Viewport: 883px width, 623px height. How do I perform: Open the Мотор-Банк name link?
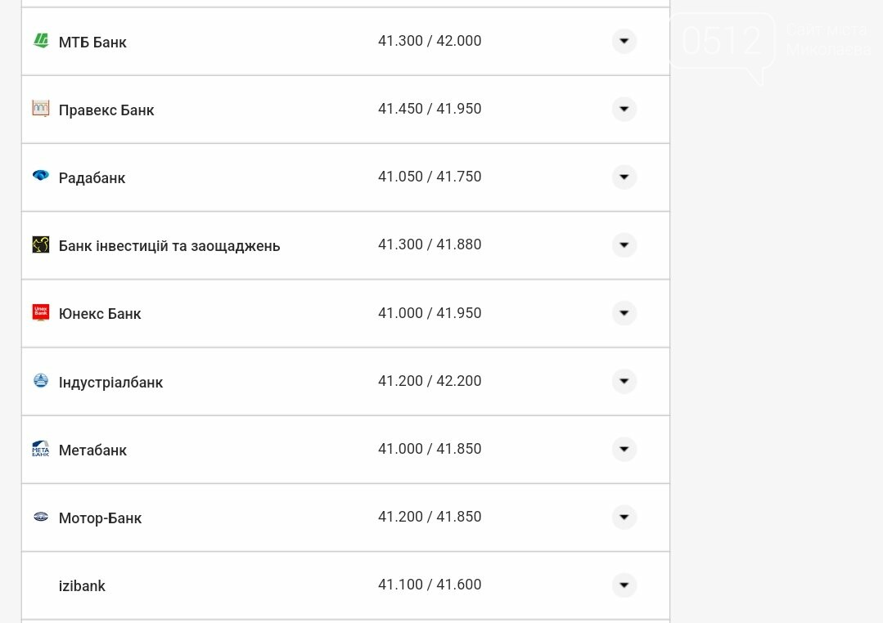click(x=100, y=518)
